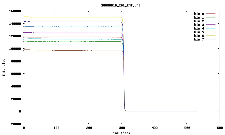Click the 'Intensity' y-axis label
The height and width of the screenshot is (135, 225).
(4, 67)
